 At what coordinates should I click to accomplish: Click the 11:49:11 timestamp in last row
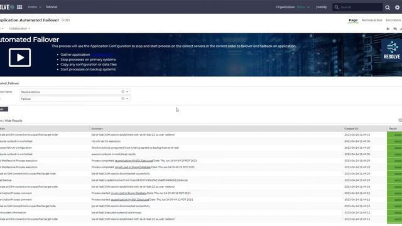click(357, 219)
